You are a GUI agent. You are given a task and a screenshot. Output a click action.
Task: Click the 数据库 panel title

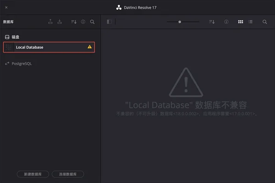tap(8, 22)
